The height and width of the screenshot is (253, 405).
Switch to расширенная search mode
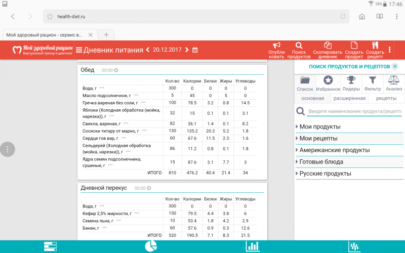click(349, 98)
